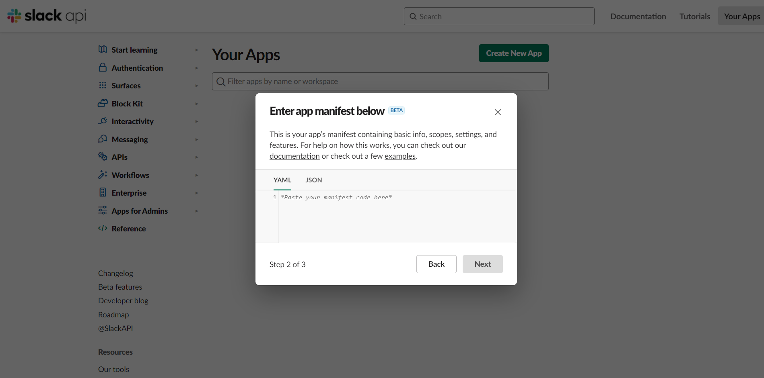Image resolution: width=764 pixels, height=378 pixels.
Task: Open the Reference sidebar item
Action: point(129,229)
